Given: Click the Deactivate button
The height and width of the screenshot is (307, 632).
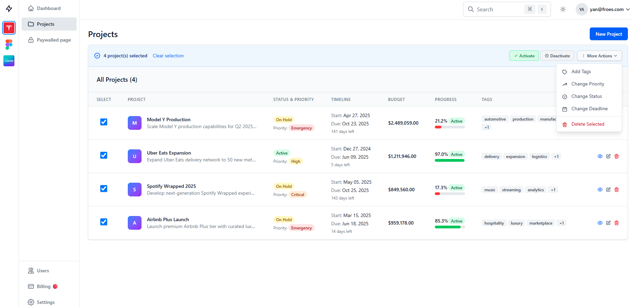Looking at the screenshot, I should click(x=557, y=56).
